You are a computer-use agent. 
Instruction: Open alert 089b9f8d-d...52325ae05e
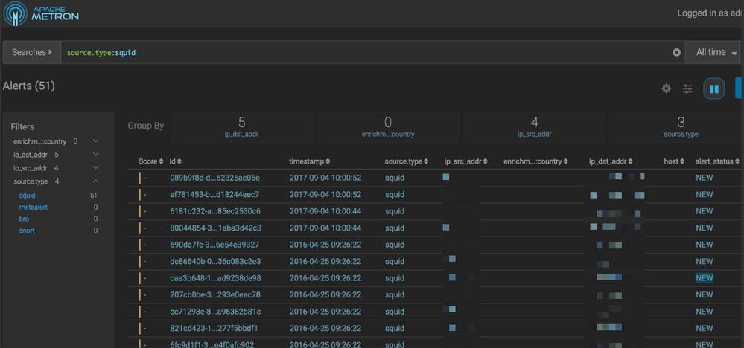(214, 178)
